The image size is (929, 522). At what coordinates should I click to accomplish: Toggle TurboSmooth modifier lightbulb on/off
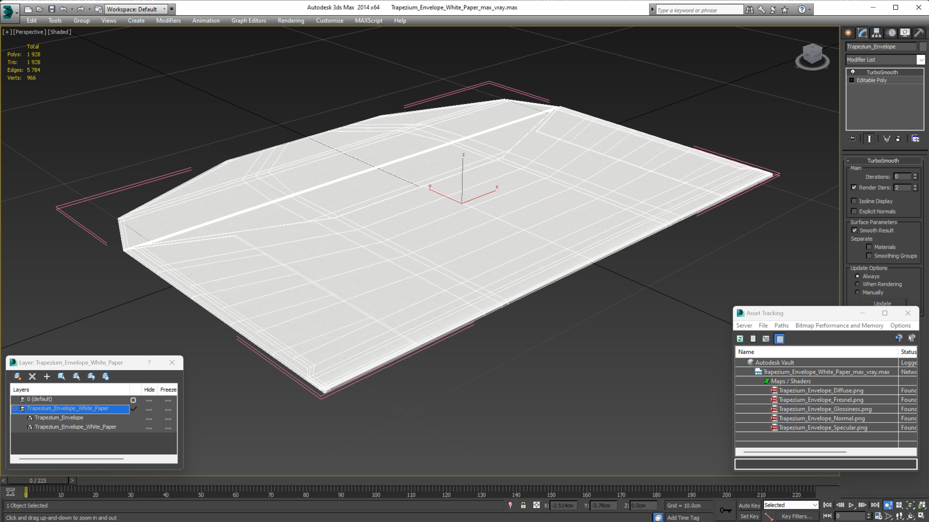pos(853,72)
